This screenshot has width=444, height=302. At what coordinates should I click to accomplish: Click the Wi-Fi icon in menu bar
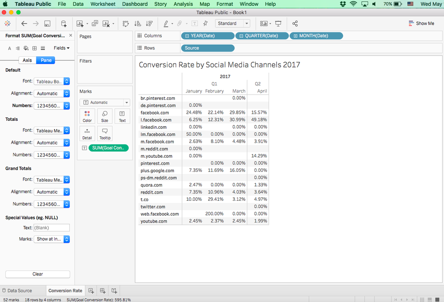(353, 4)
